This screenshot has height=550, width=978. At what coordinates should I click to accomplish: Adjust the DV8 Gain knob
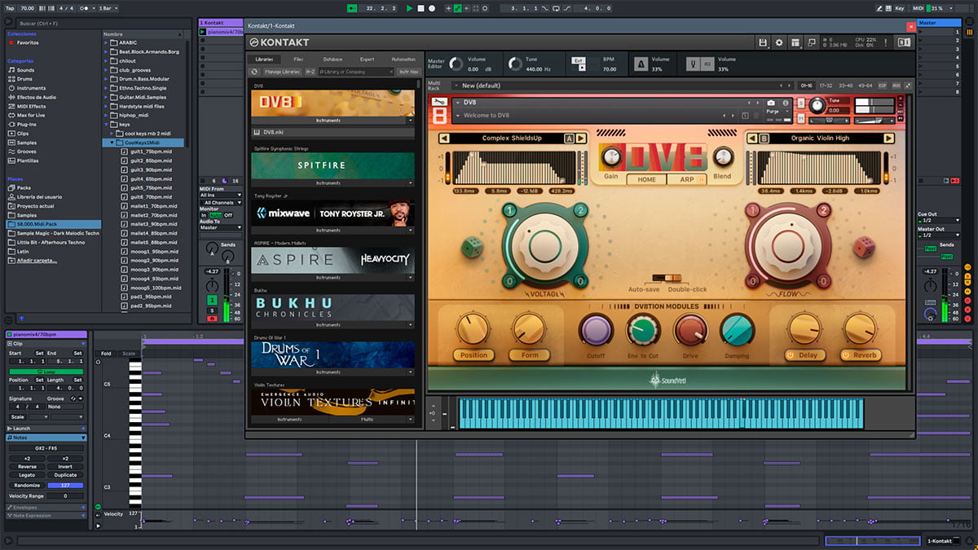point(610,157)
